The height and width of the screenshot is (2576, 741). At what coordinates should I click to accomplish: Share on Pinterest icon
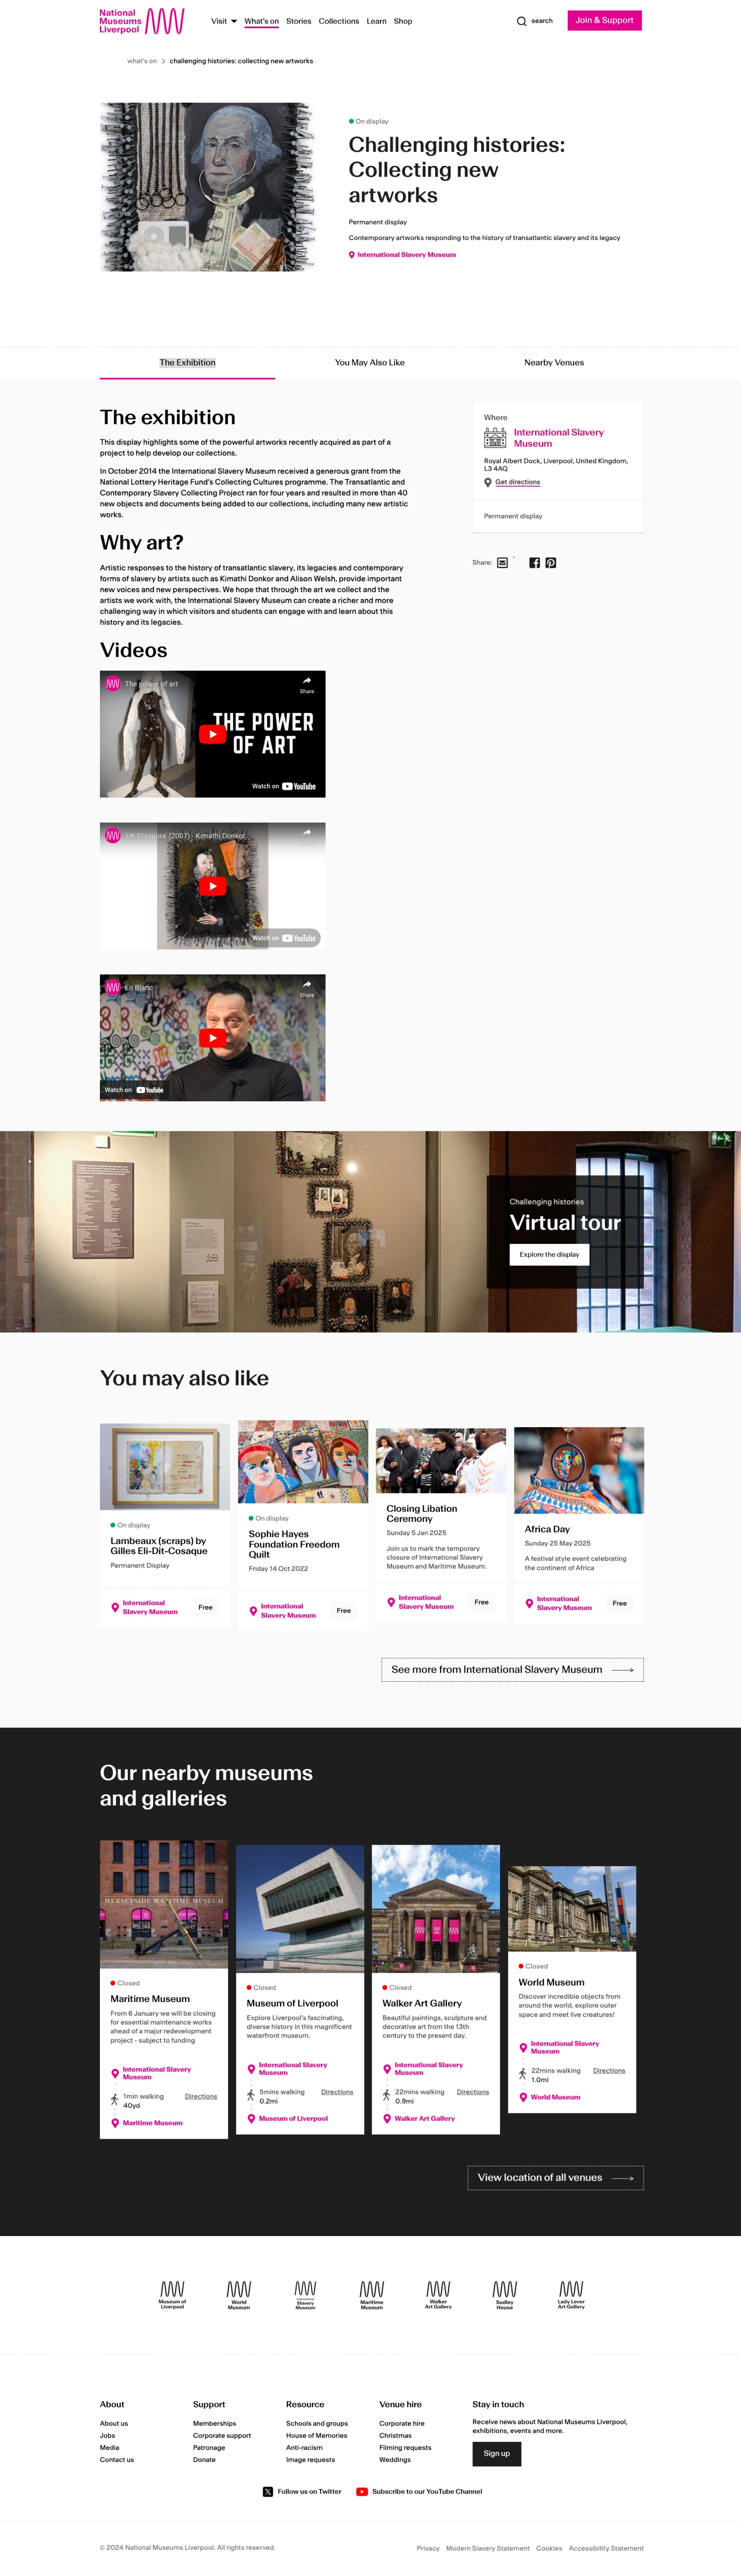551,563
